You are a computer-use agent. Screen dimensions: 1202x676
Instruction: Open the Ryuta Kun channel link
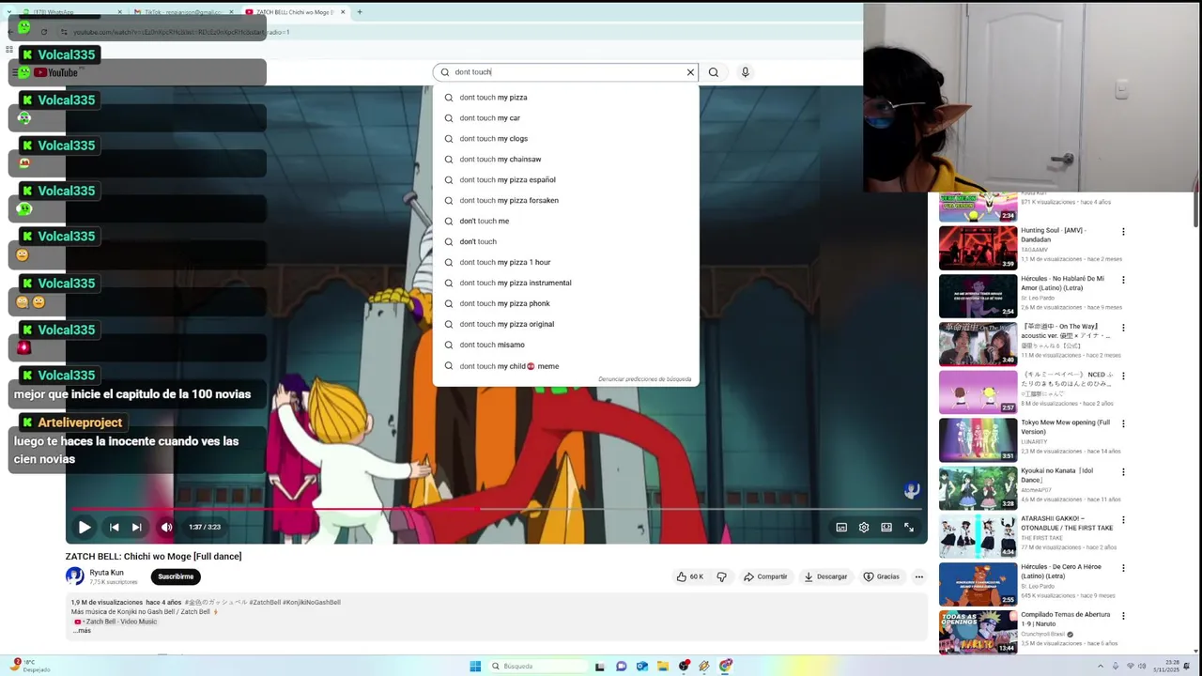click(106, 573)
